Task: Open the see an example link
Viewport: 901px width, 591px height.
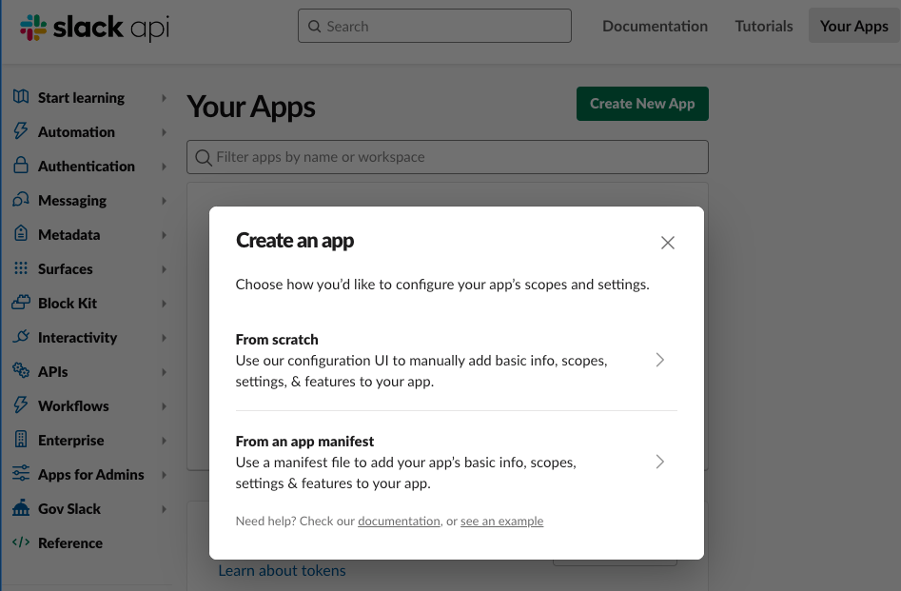Action: 501,521
